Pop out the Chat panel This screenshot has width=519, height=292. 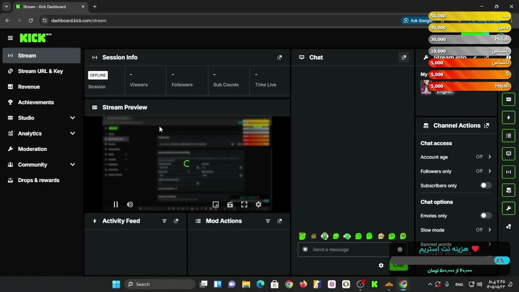click(403, 58)
